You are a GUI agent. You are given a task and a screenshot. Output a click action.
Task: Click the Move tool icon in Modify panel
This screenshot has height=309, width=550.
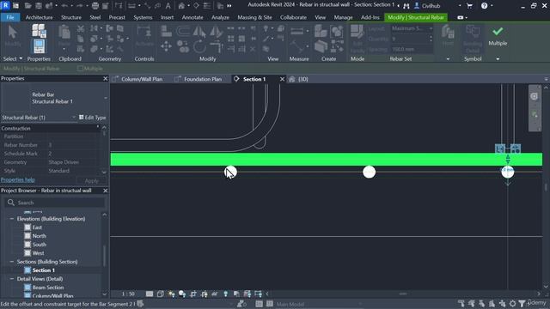tap(166, 46)
